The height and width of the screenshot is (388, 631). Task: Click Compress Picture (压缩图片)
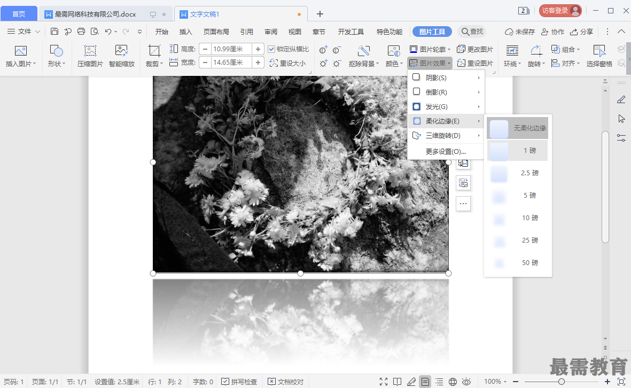coord(90,56)
